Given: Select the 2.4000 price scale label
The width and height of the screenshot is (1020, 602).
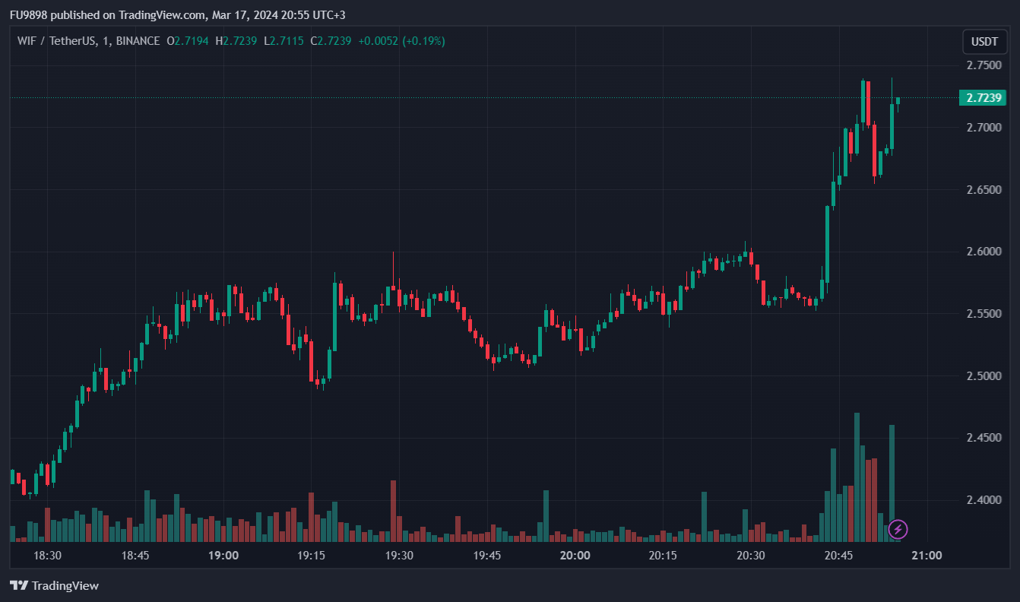Looking at the screenshot, I should (x=984, y=500).
